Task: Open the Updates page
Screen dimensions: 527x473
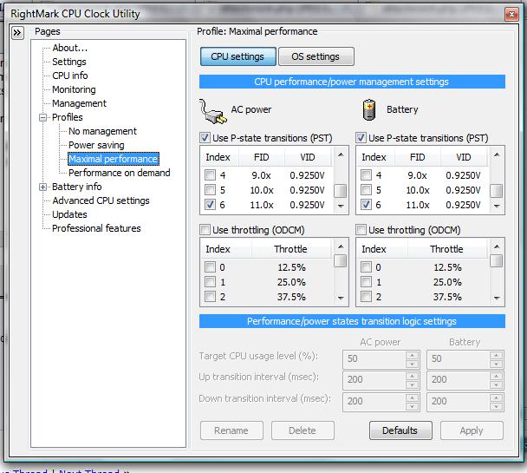Action: (x=69, y=214)
